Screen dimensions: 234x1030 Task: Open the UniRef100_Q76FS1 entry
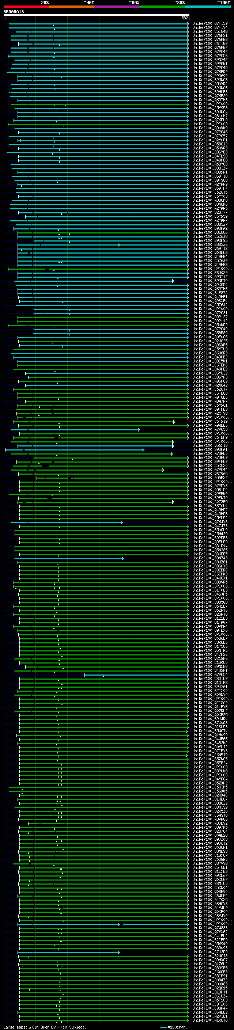pyautogui.click(x=210, y=35)
